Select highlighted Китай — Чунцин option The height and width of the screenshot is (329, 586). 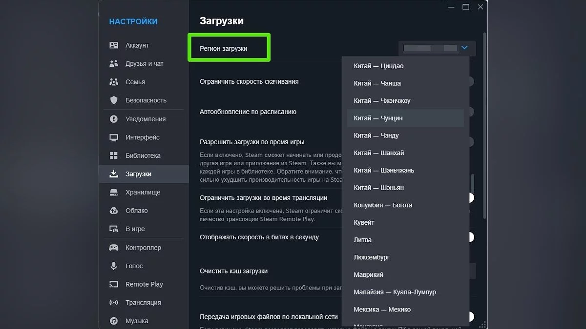405,118
